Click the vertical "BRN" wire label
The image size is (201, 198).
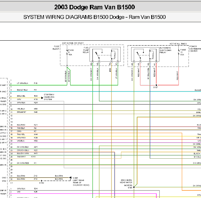click(x=110, y=70)
